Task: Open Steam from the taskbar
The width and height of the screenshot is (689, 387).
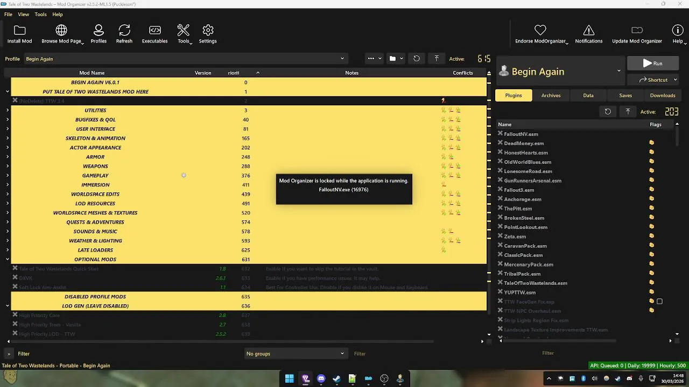Action: (337, 379)
